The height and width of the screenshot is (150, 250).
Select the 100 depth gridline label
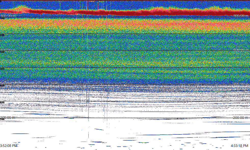click(2, 18)
